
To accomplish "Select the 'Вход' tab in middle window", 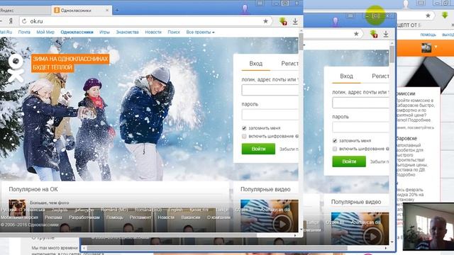I will (346, 76).
